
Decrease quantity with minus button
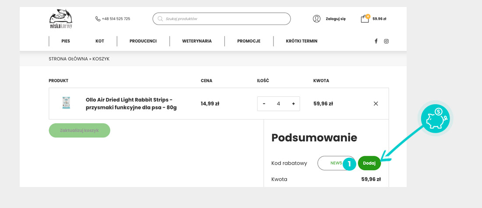click(x=264, y=104)
